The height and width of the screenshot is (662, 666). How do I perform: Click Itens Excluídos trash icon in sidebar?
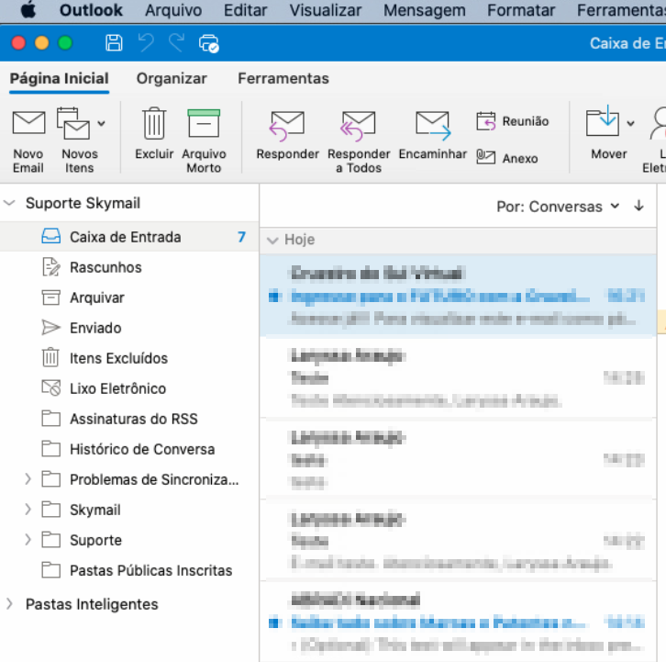click(51, 357)
